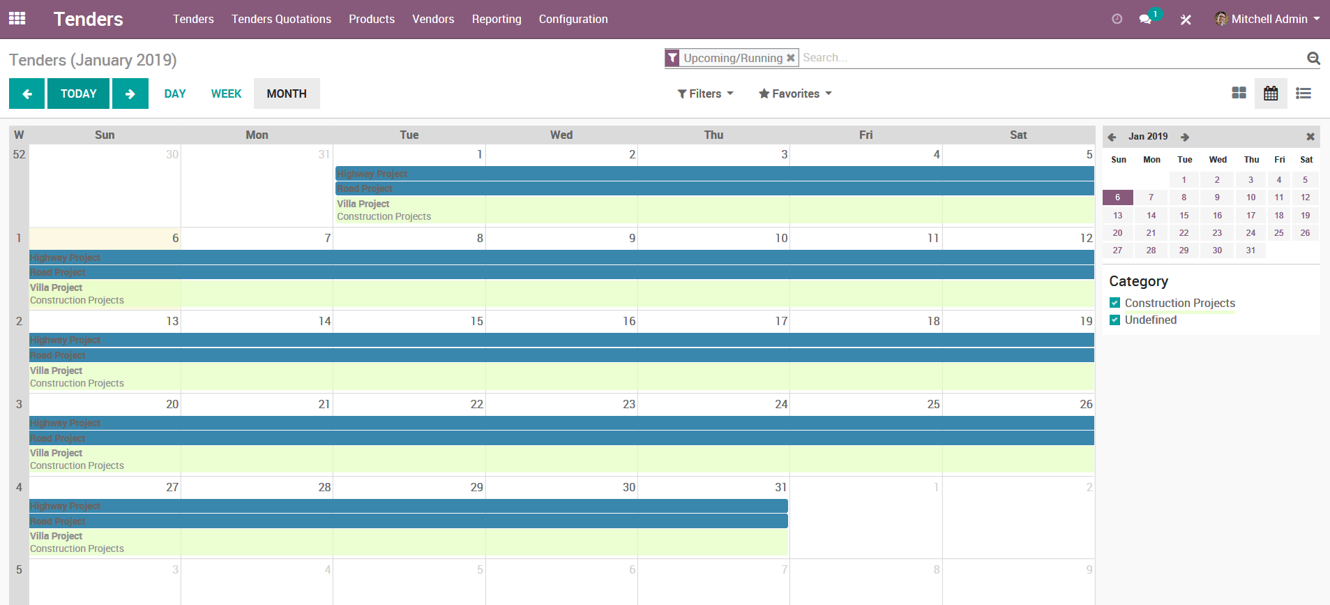Viewport: 1330px width, 605px height.
Task: Open the Reporting menu
Action: 496,19
